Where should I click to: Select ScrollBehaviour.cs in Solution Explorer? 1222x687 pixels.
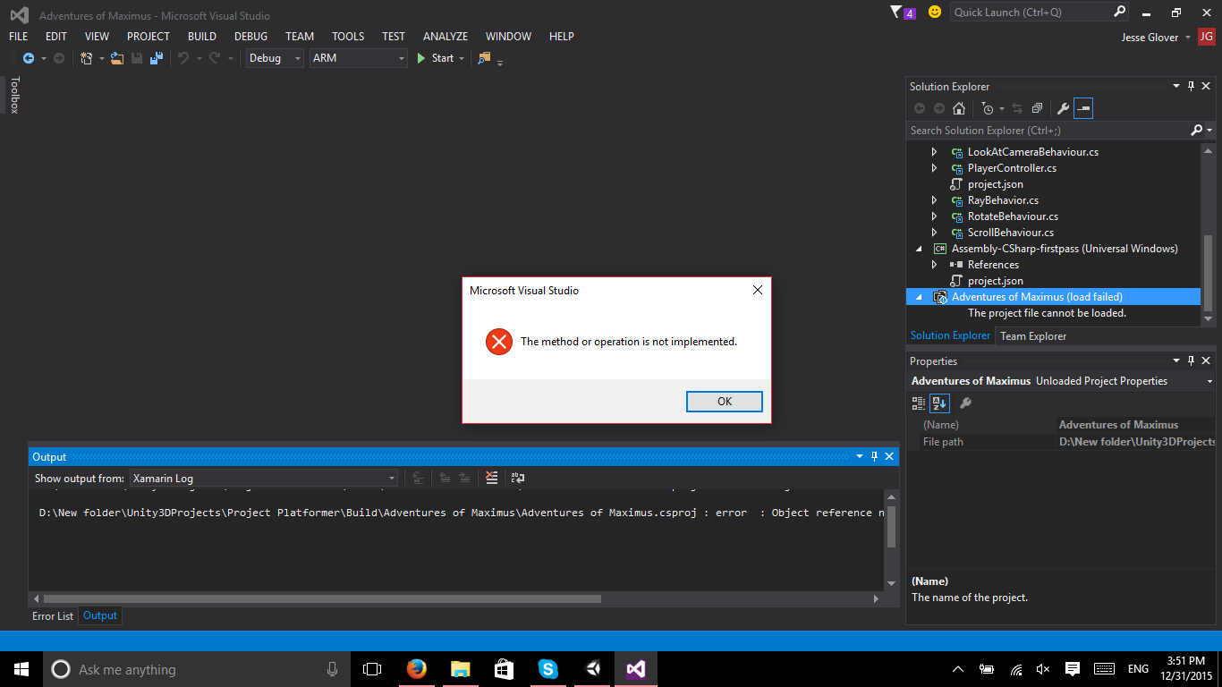tap(1011, 233)
